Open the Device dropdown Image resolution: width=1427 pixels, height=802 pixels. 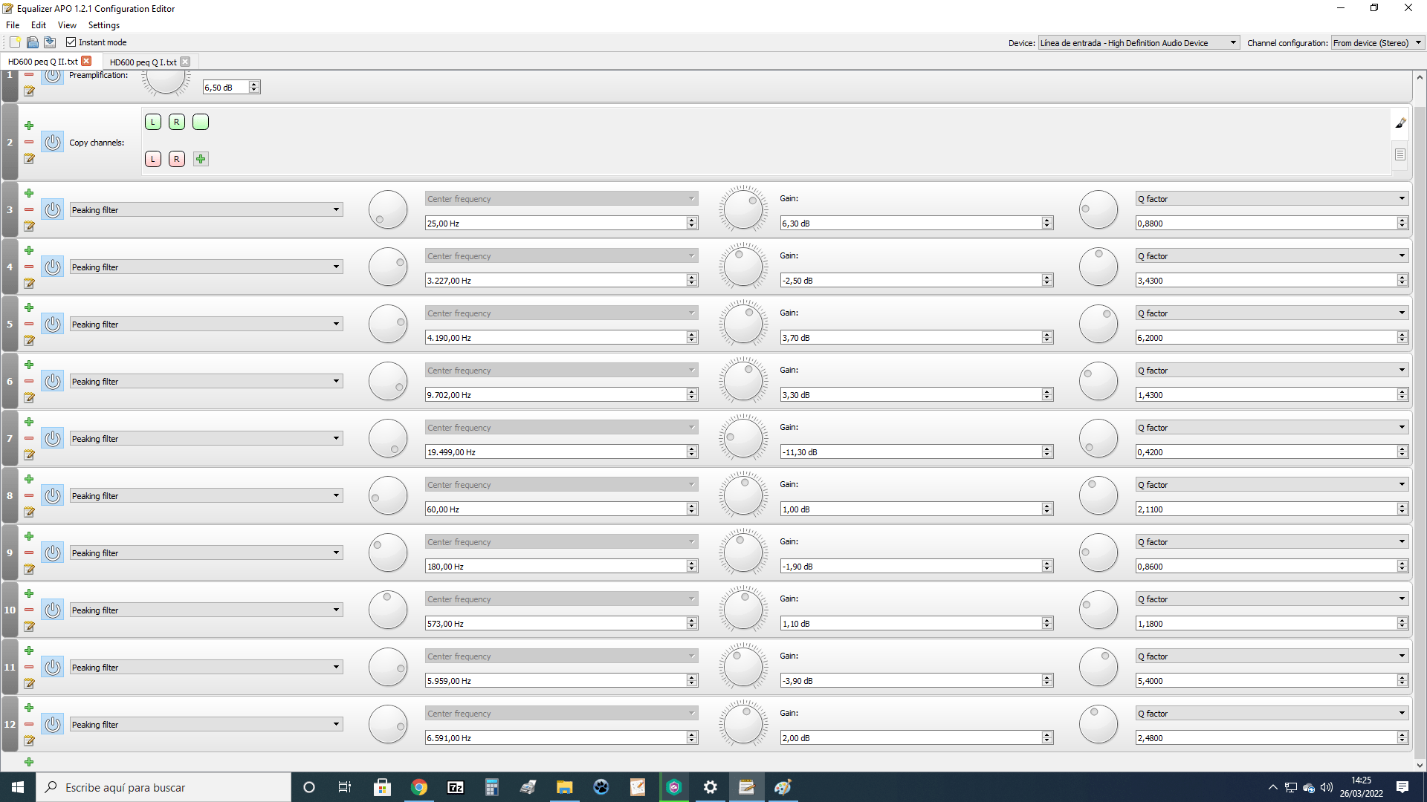(1139, 43)
